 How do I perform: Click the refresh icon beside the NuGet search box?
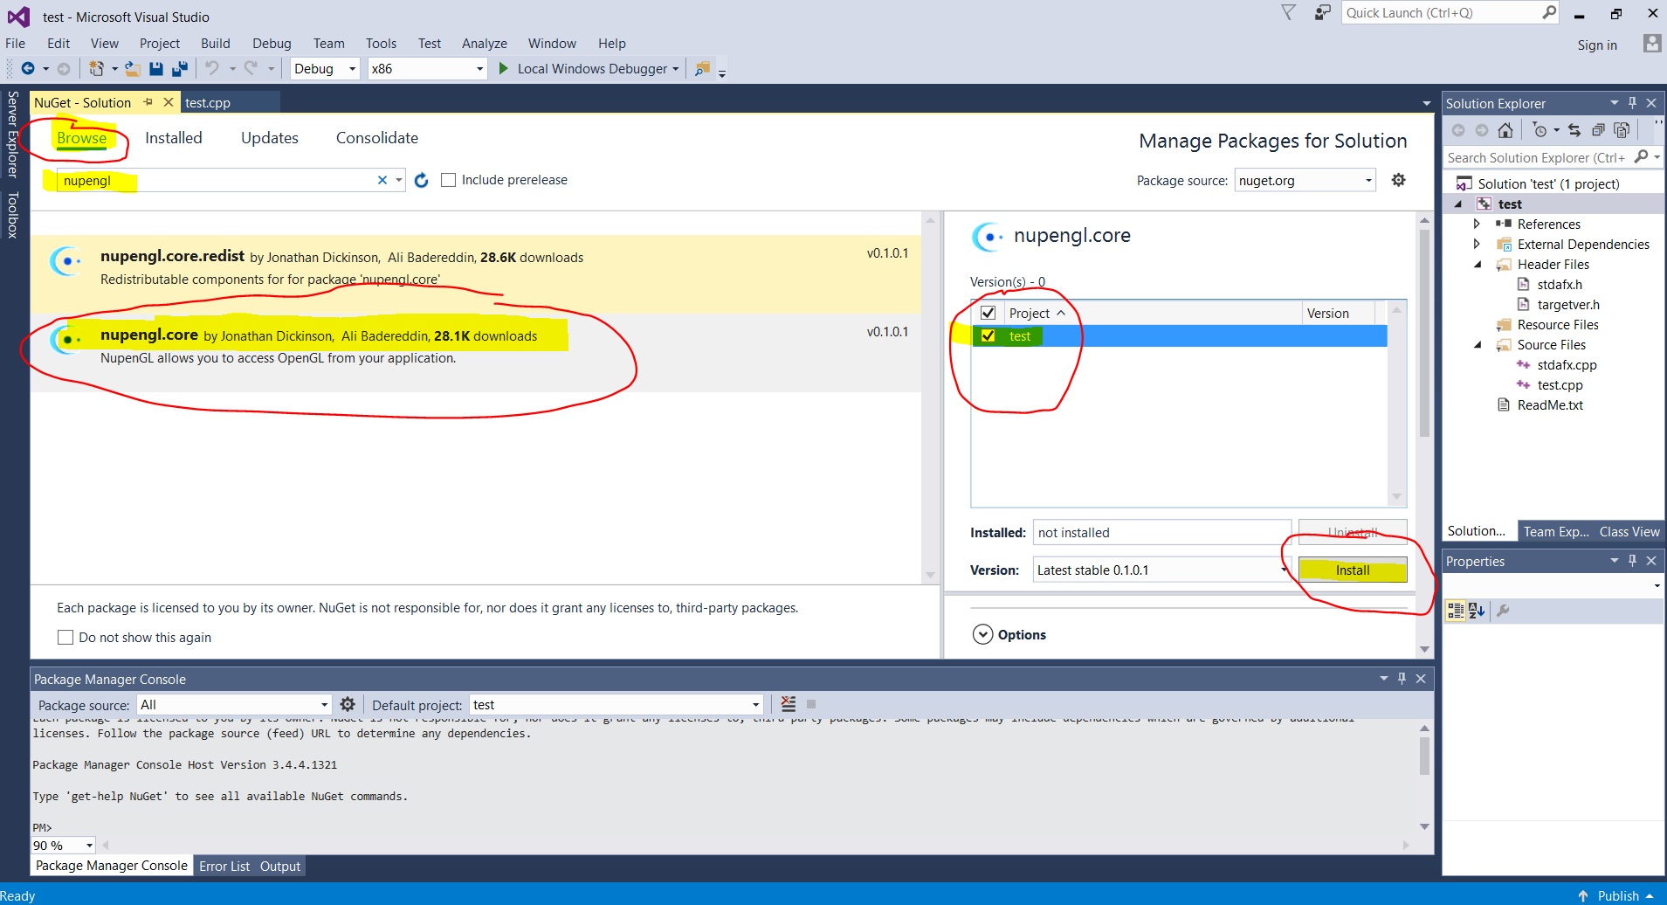coord(422,180)
